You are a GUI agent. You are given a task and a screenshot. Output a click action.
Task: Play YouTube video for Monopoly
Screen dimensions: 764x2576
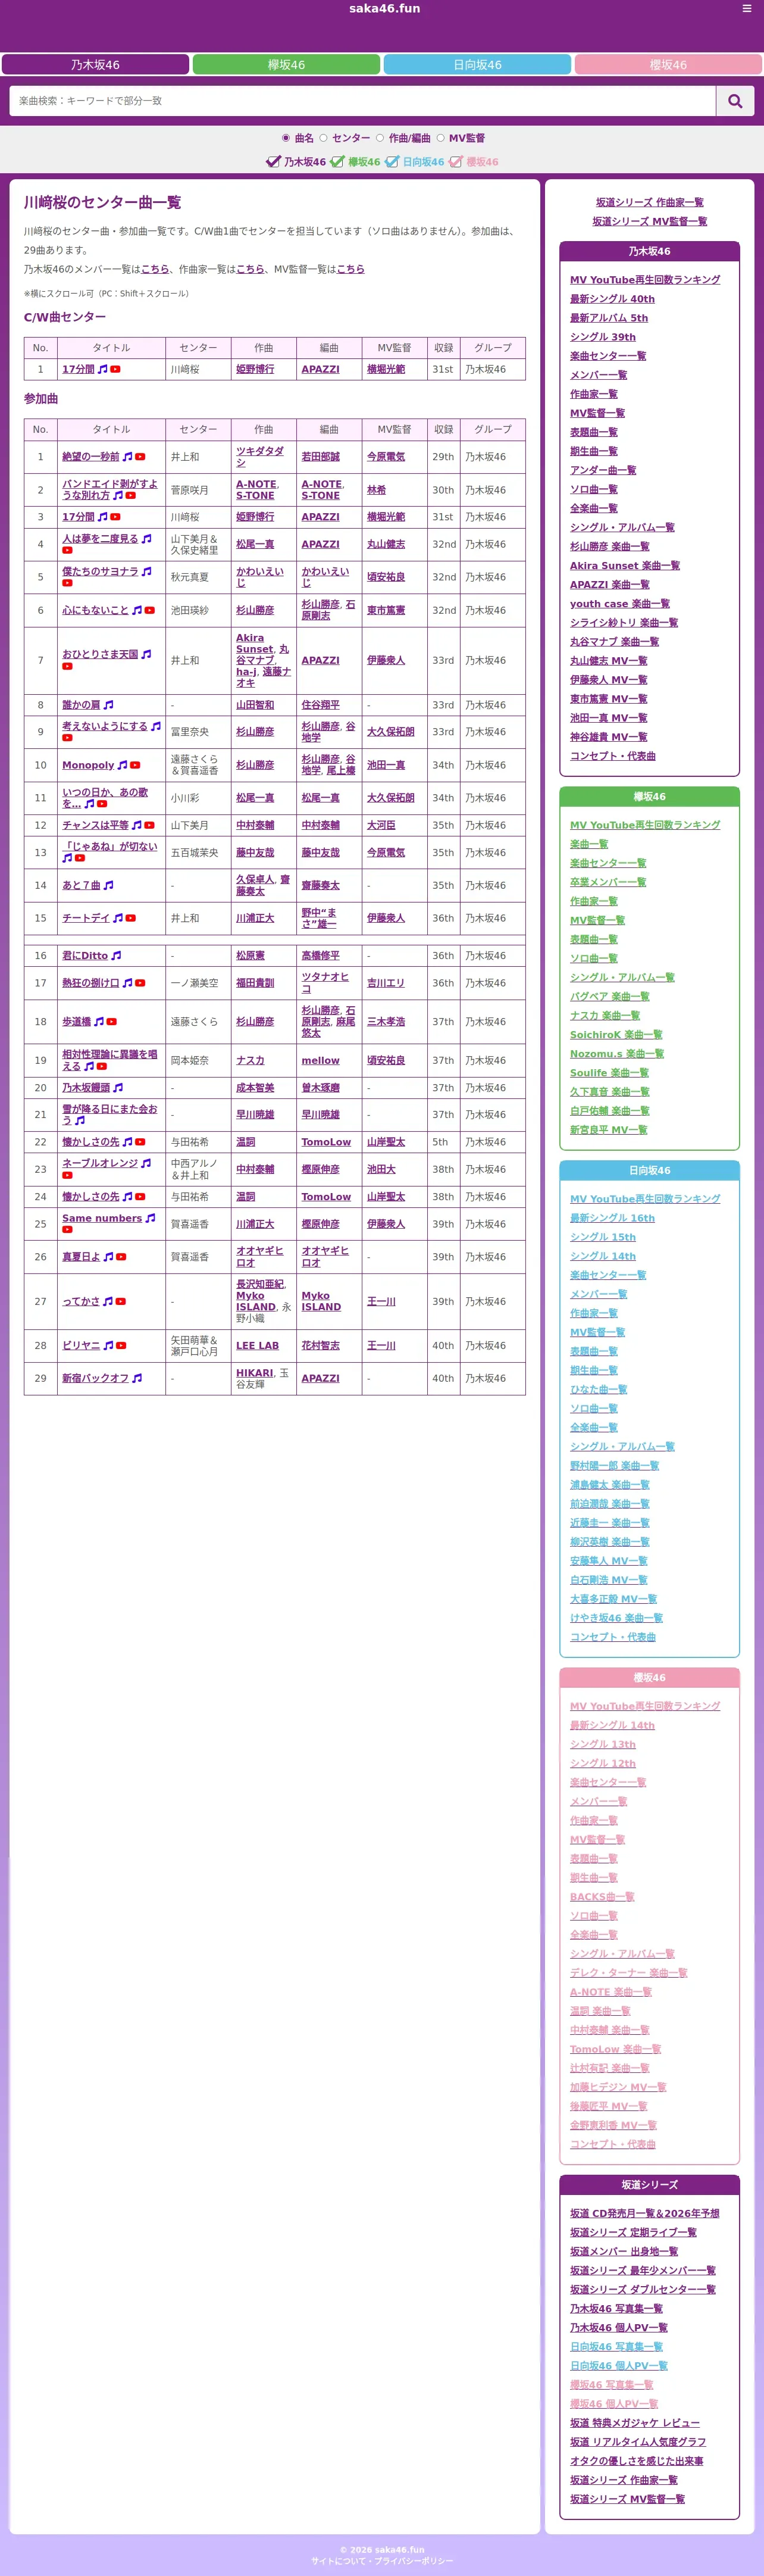(135, 765)
